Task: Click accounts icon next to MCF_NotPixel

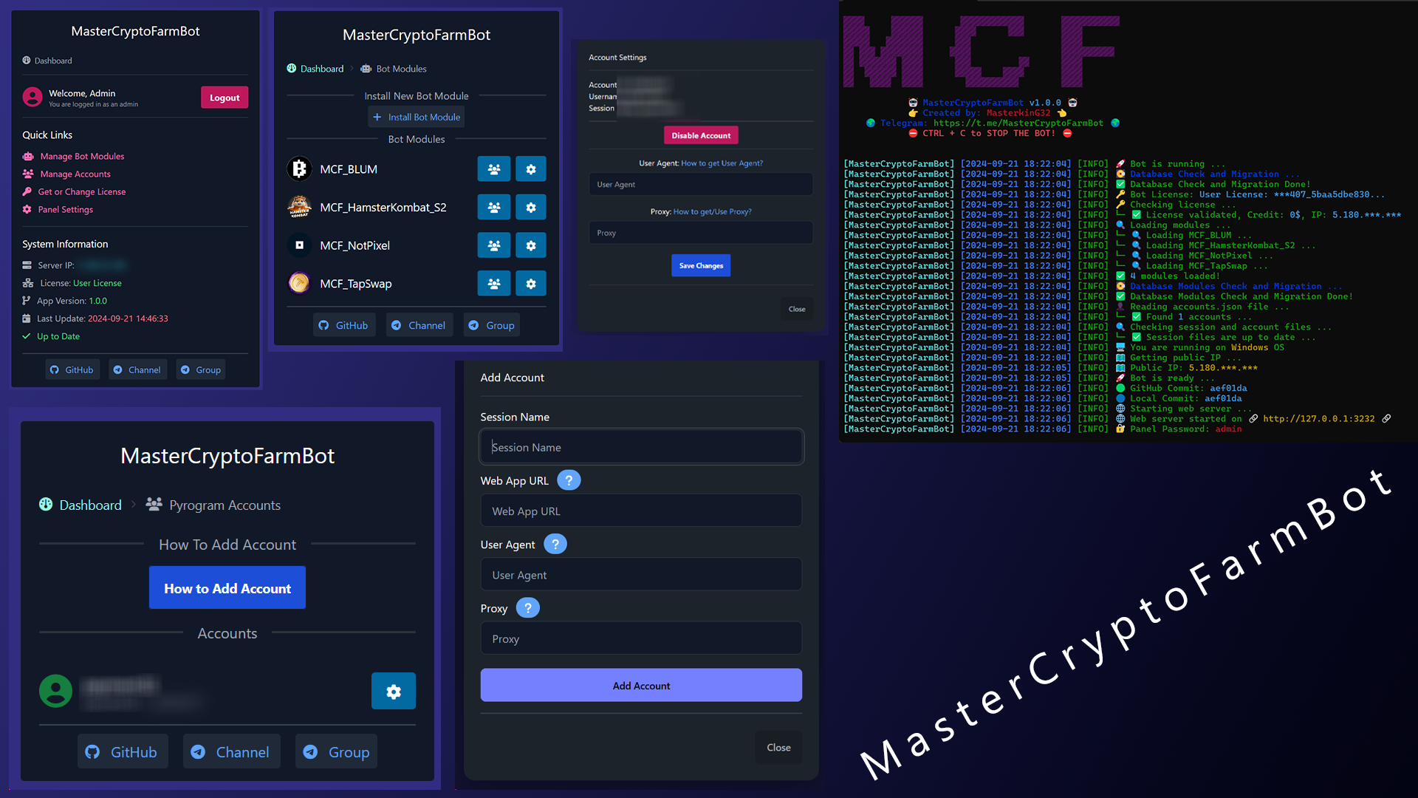Action: click(x=493, y=245)
